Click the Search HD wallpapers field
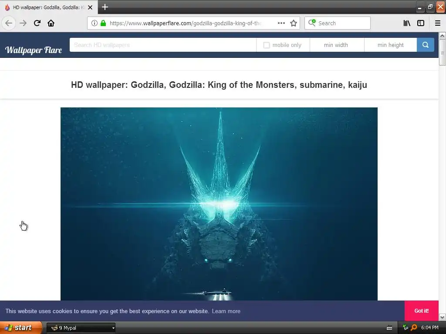This screenshot has height=334, width=446. [163, 45]
